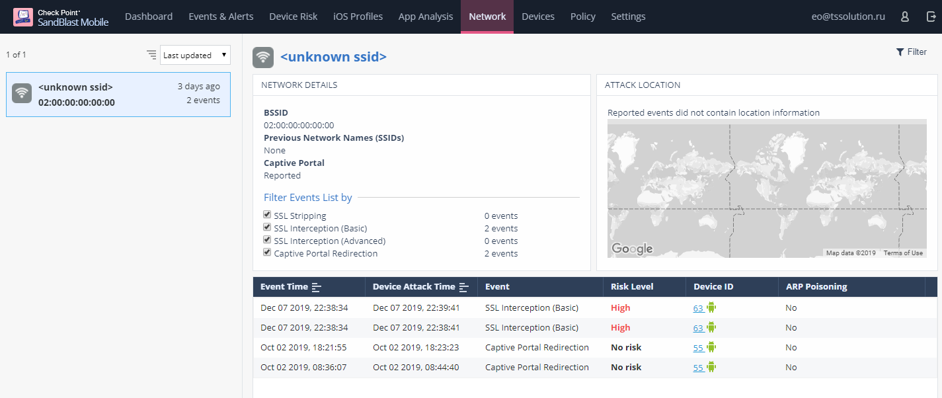
Task: Open the user profile icon
Action: pos(905,17)
